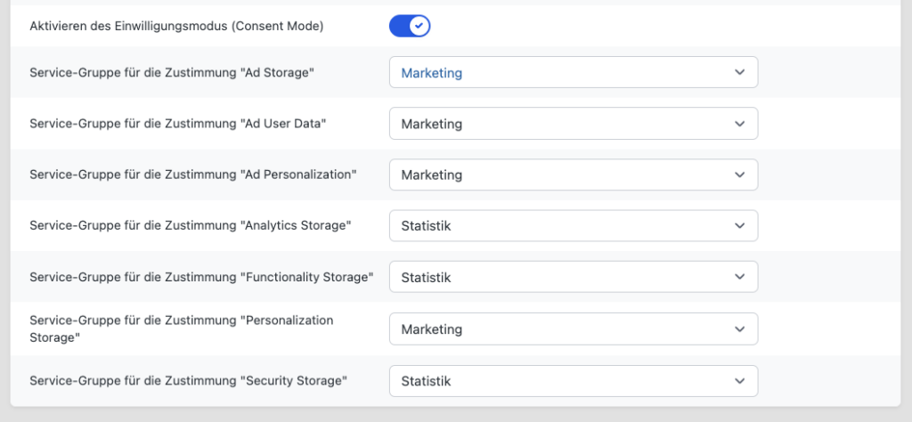This screenshot has height=422, width=912.
Task: Click the down arrow in the Analytics Storage field
Action: pos(739,225)
